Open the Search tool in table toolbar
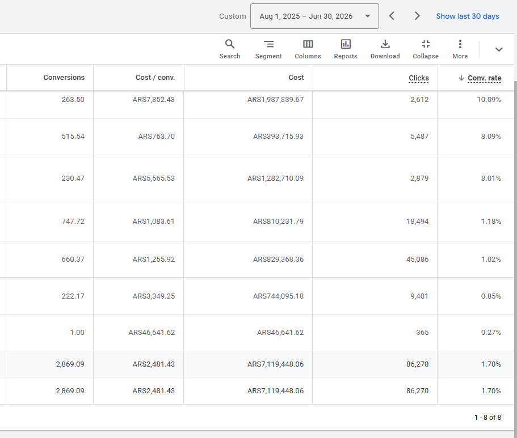 pyautogui.click(x=230, y=49)
